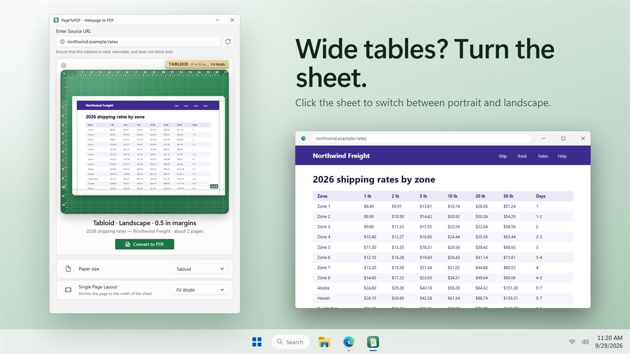
Task: Click the page icon beside Paper size
Action: pyautogui.click(x=68, y=269)
